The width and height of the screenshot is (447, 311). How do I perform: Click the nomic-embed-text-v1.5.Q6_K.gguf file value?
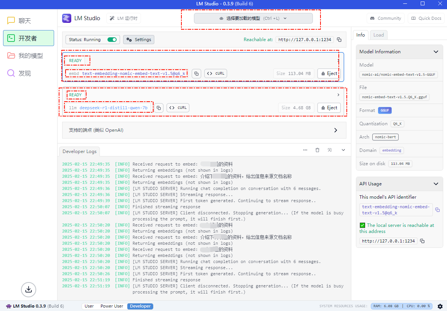pos(394,97)
